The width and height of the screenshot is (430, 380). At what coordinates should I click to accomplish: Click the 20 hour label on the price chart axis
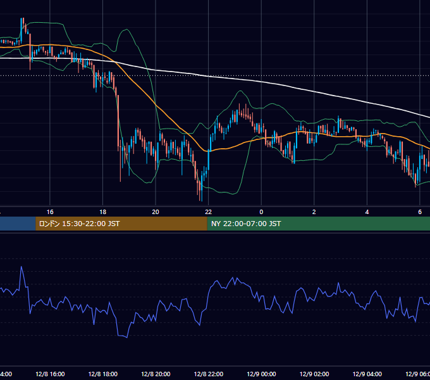pyautogui.click(x=156, y=212)
